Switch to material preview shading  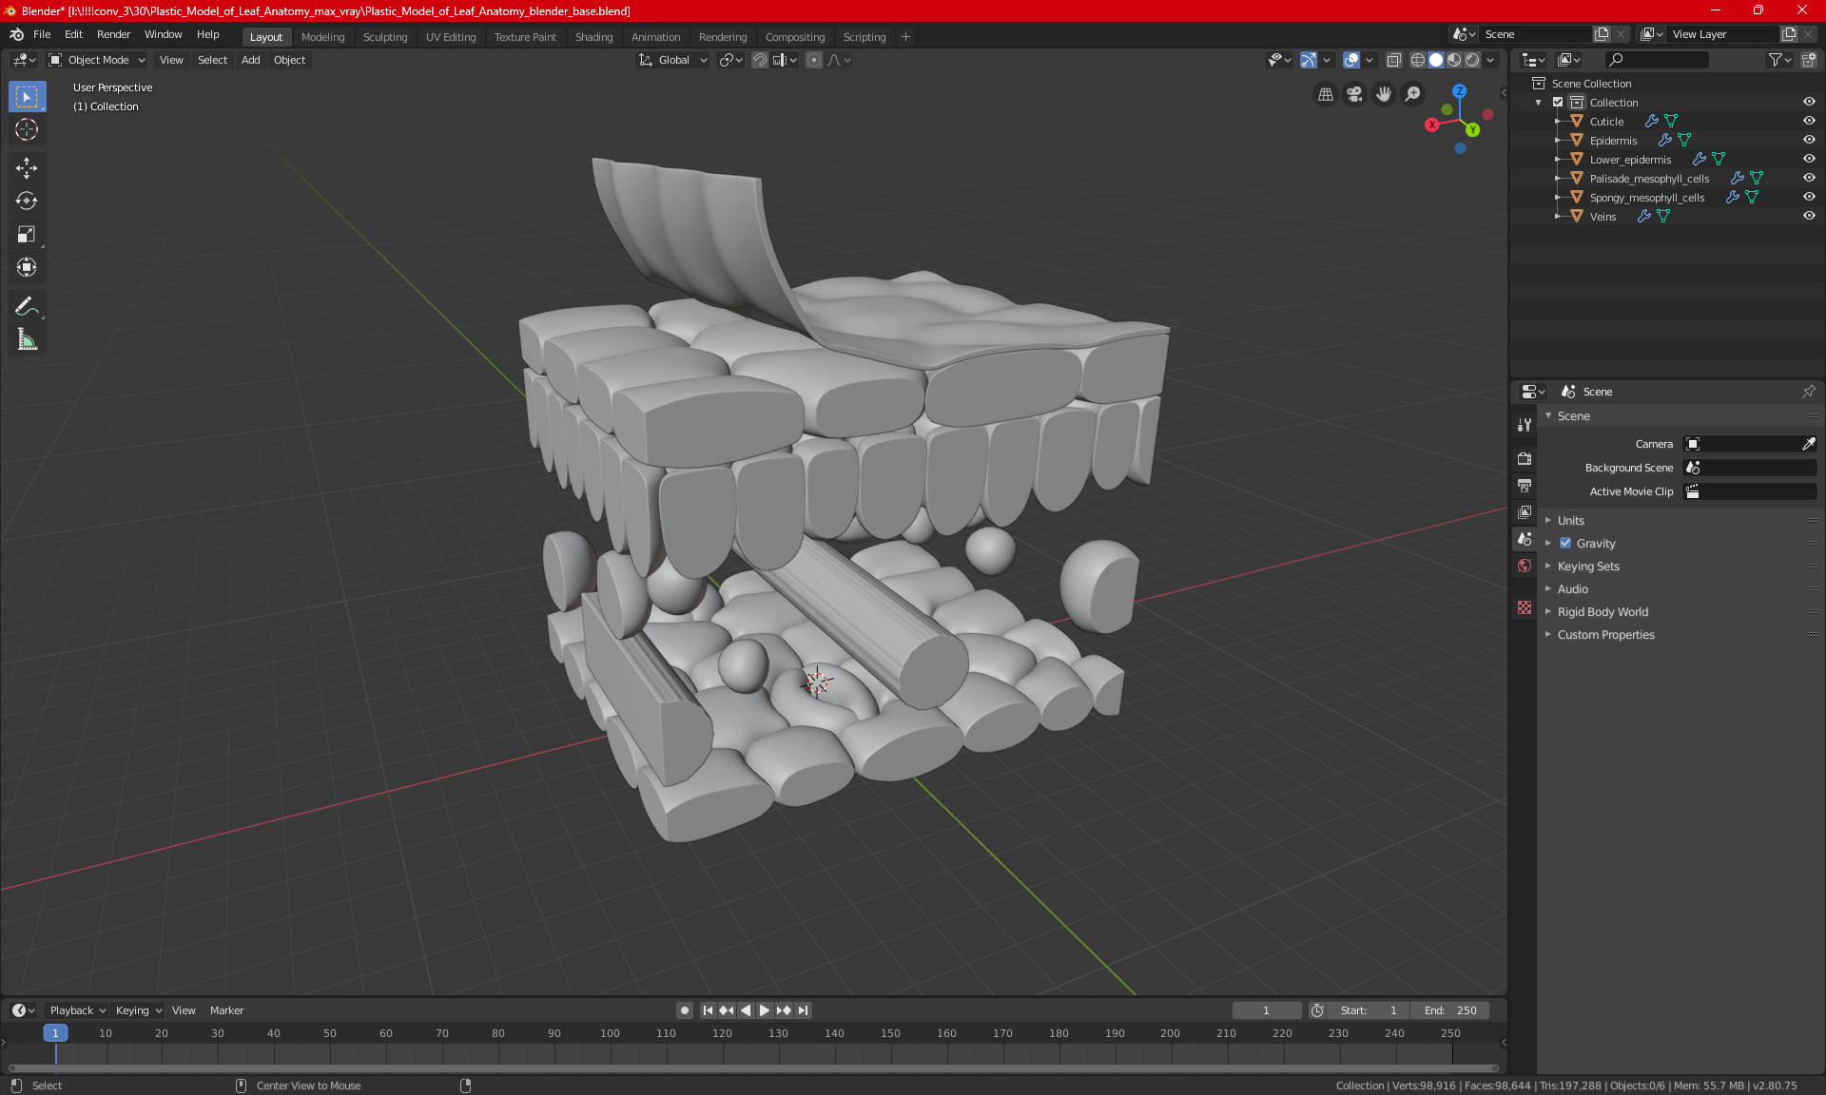[x=1454, y=60]
